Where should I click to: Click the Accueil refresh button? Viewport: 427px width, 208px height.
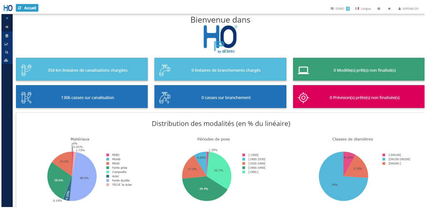27,8
